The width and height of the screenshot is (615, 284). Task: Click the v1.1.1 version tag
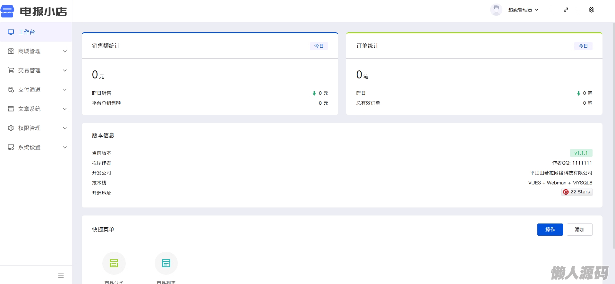pyautogui.click(x=581, y=153)
